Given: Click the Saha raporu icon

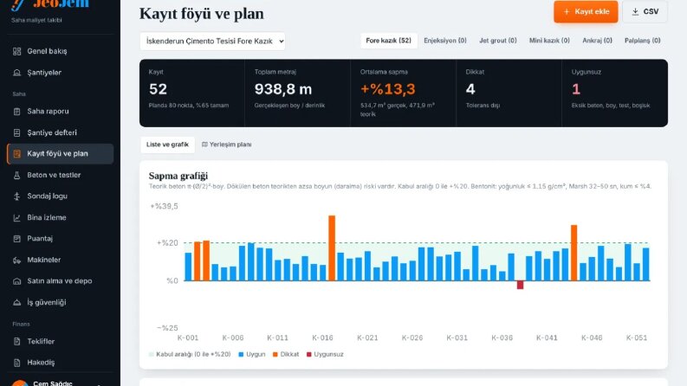Looking at the screenshot, I should click(x=16, y=112).
